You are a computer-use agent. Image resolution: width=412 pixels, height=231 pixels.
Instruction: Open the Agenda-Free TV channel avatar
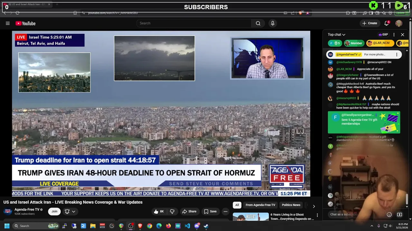tap(8, 211)
